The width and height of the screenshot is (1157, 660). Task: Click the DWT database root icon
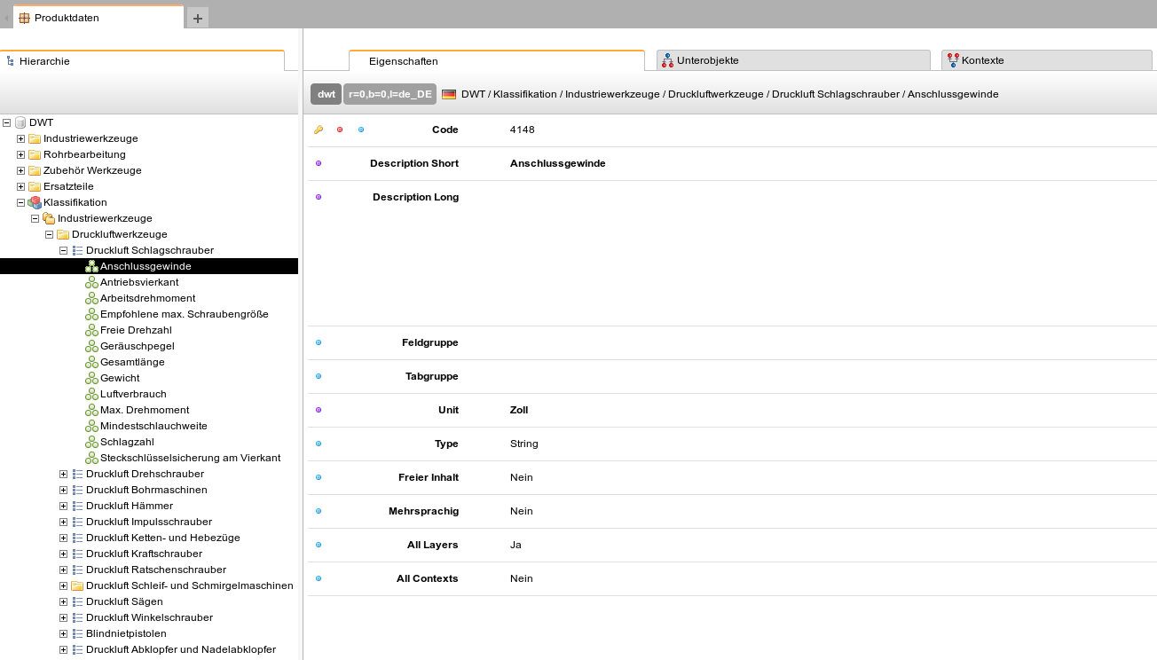(20, 122)
